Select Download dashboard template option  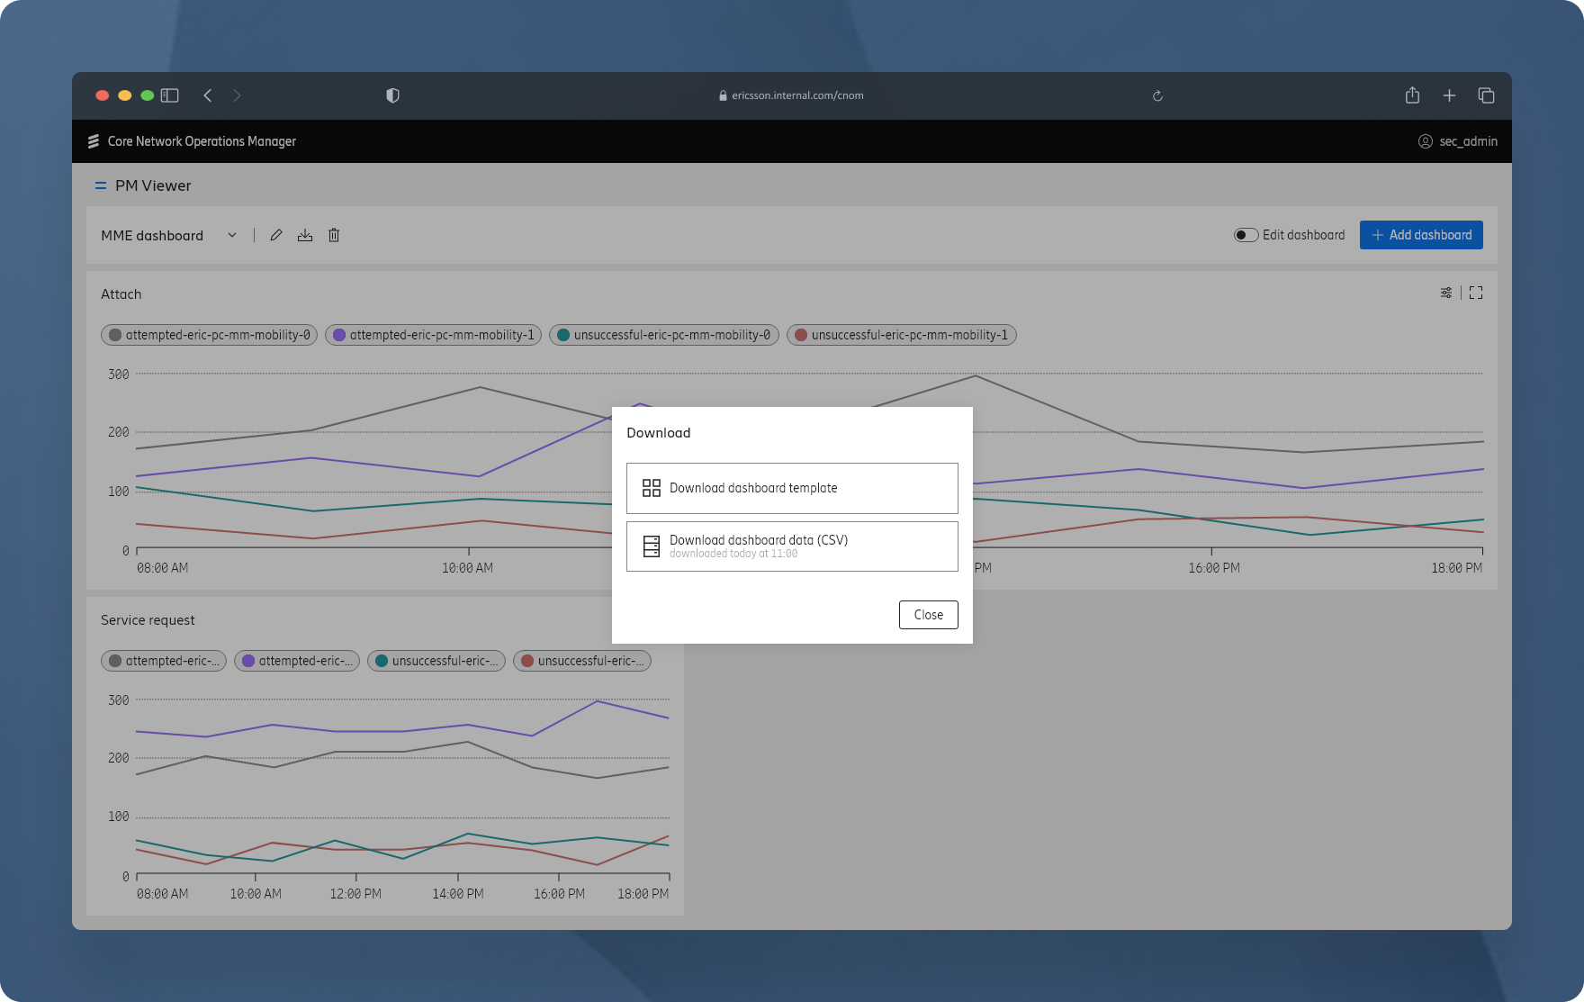[792, 488]
